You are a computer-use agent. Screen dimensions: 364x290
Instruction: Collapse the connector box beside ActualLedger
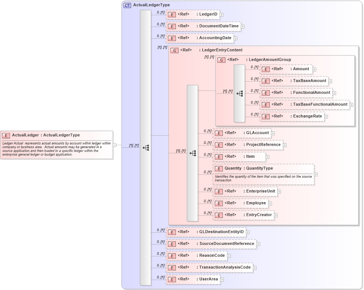[115, 145]
